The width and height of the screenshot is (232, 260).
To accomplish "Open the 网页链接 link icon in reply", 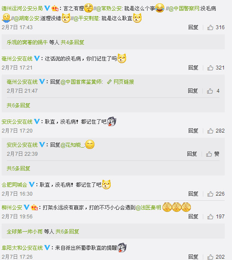I will click(x=109, y=82).
